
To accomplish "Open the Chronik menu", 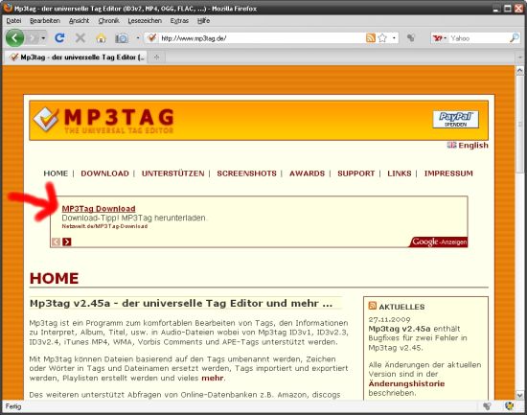I will click(108, 21).
